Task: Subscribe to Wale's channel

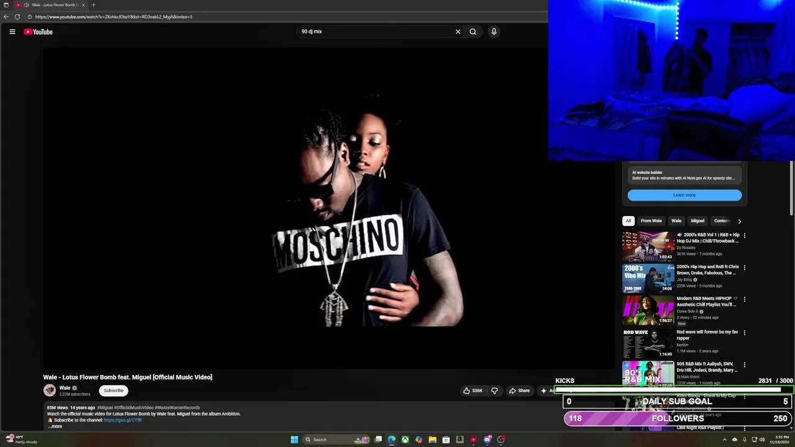Action: point(114,391)
